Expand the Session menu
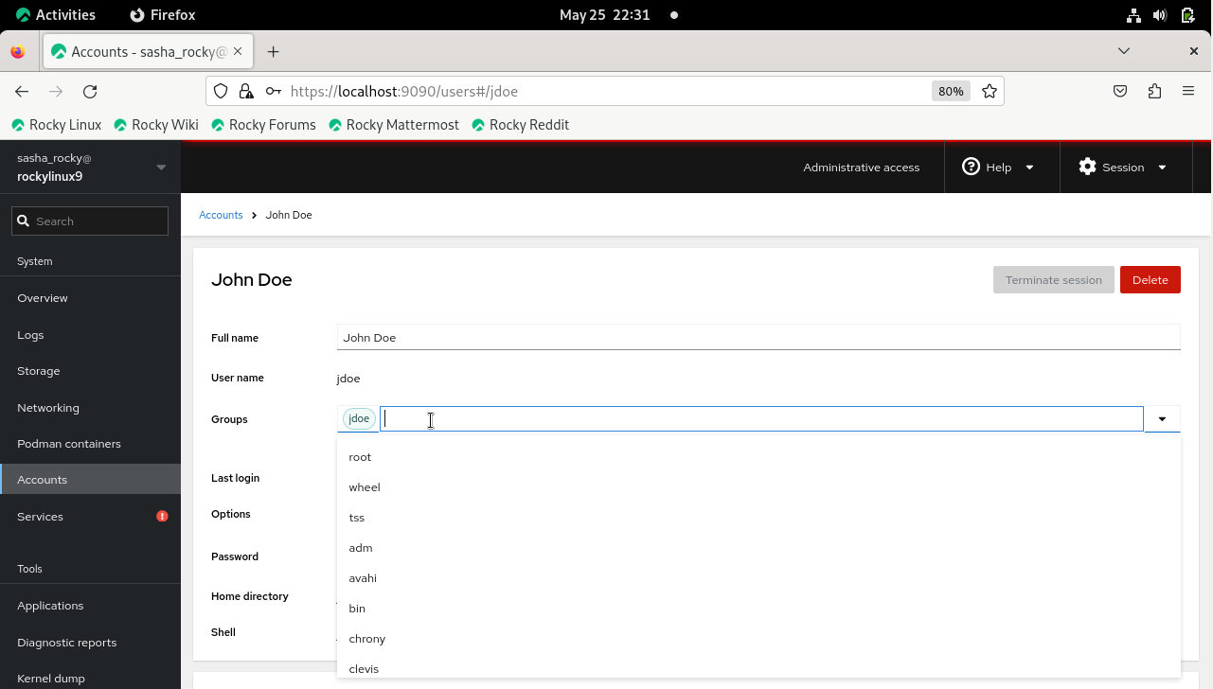This screenshot has height=689, width=1213. click(1122, 168)
